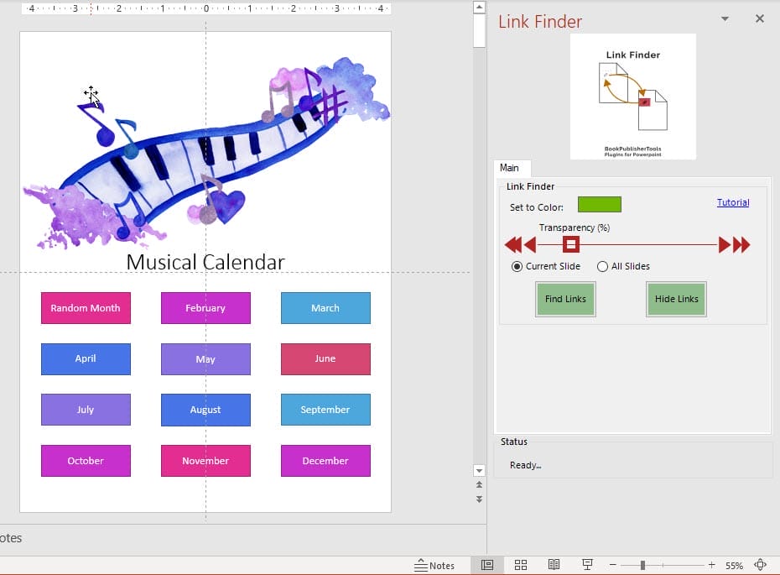Switch to Normal view in status bar
The height and width of the screenshot is (575, 780).
pyautogui.click(x=486, y=565)
